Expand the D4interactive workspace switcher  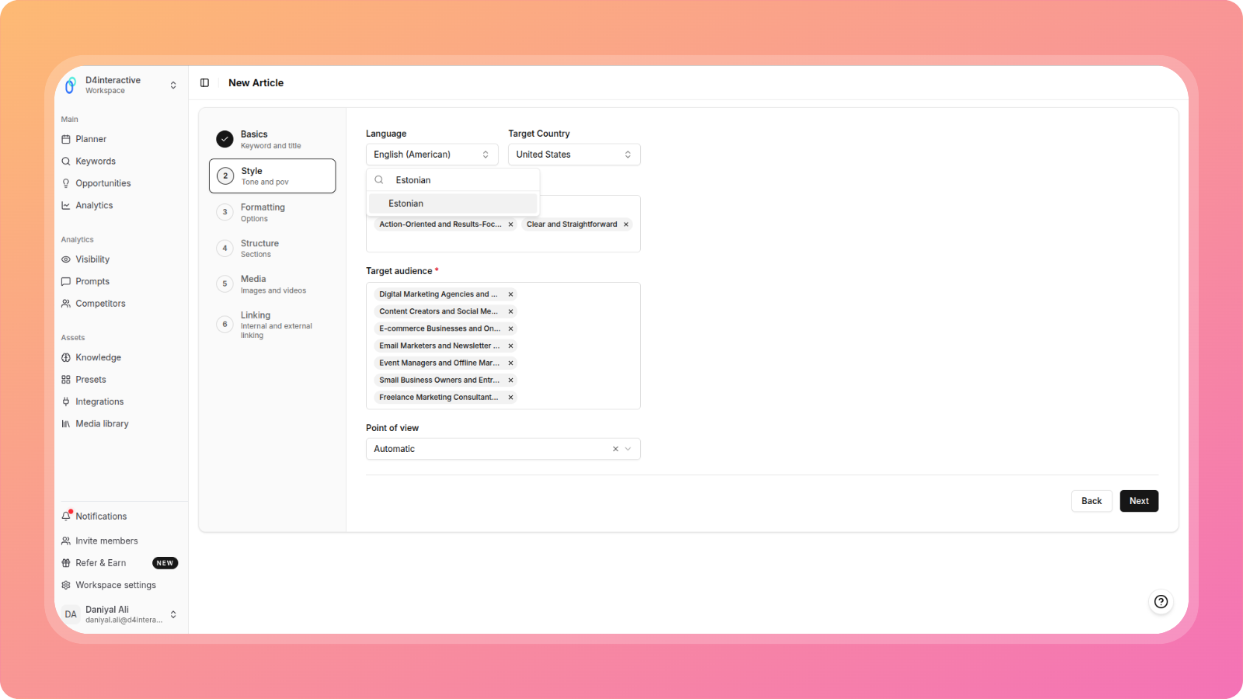pos(172,85)
